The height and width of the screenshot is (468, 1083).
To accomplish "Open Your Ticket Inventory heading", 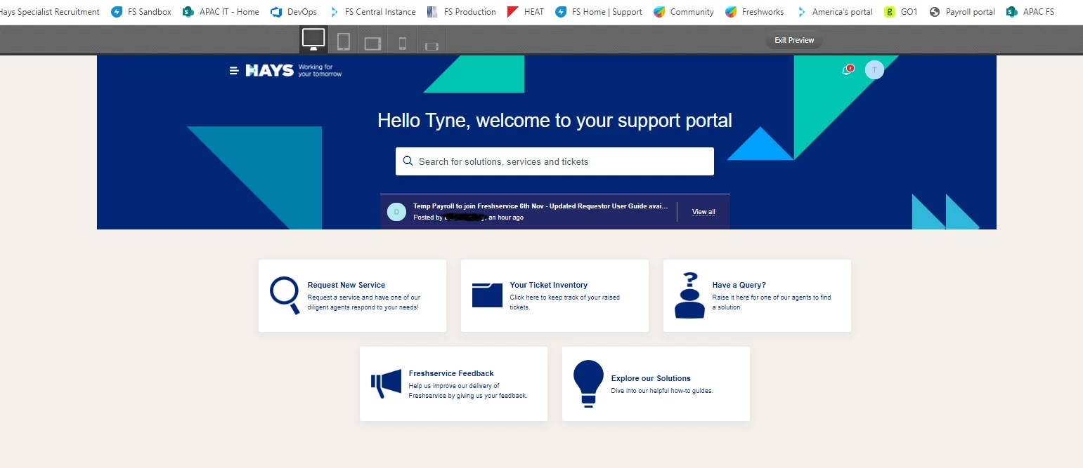I will (x=549, y=285).
